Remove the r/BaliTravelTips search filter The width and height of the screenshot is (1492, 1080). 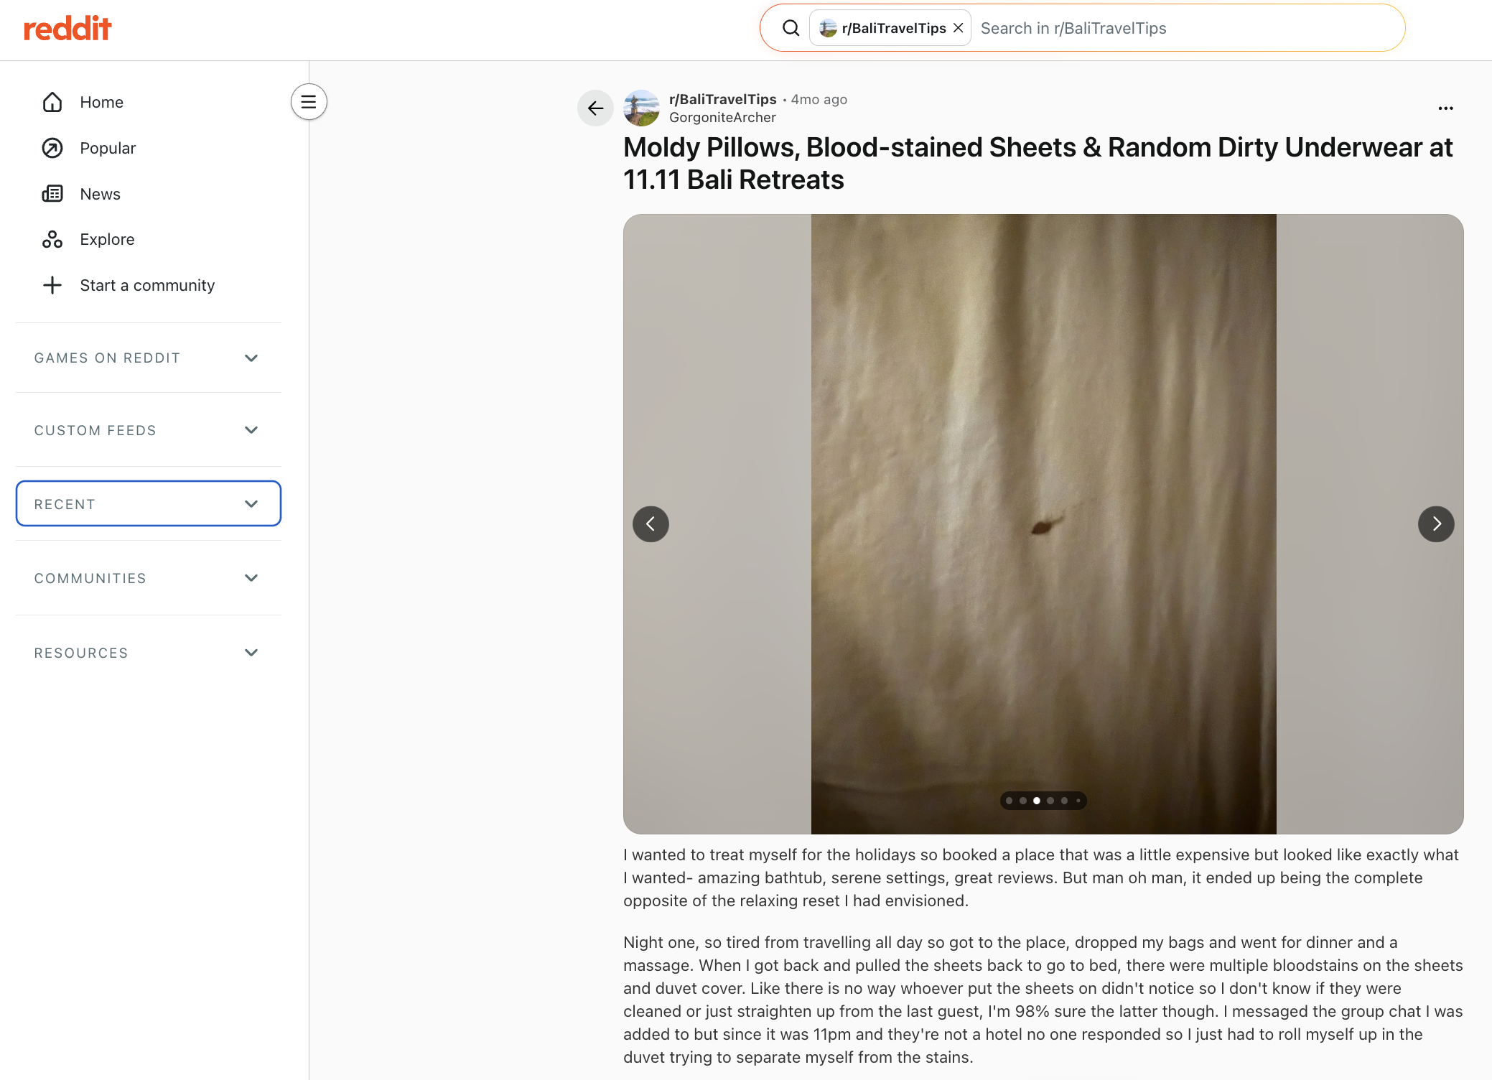point(958,28)
